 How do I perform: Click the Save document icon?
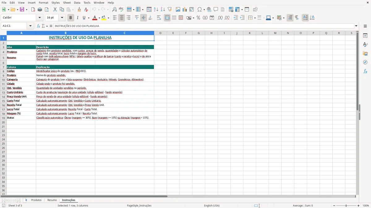[22, 10]
